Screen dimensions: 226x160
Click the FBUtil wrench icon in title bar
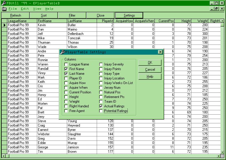(3, 3)
